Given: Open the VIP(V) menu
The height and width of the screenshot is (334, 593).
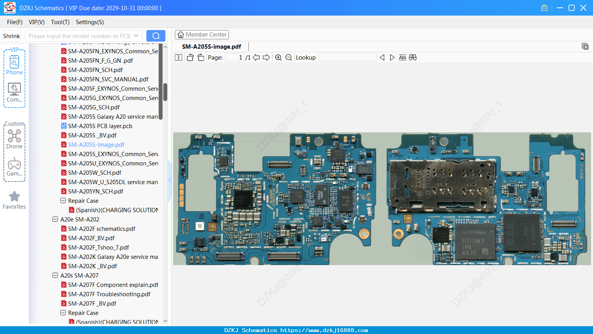Looking at the screenshot, I should [x=37, y=22].
